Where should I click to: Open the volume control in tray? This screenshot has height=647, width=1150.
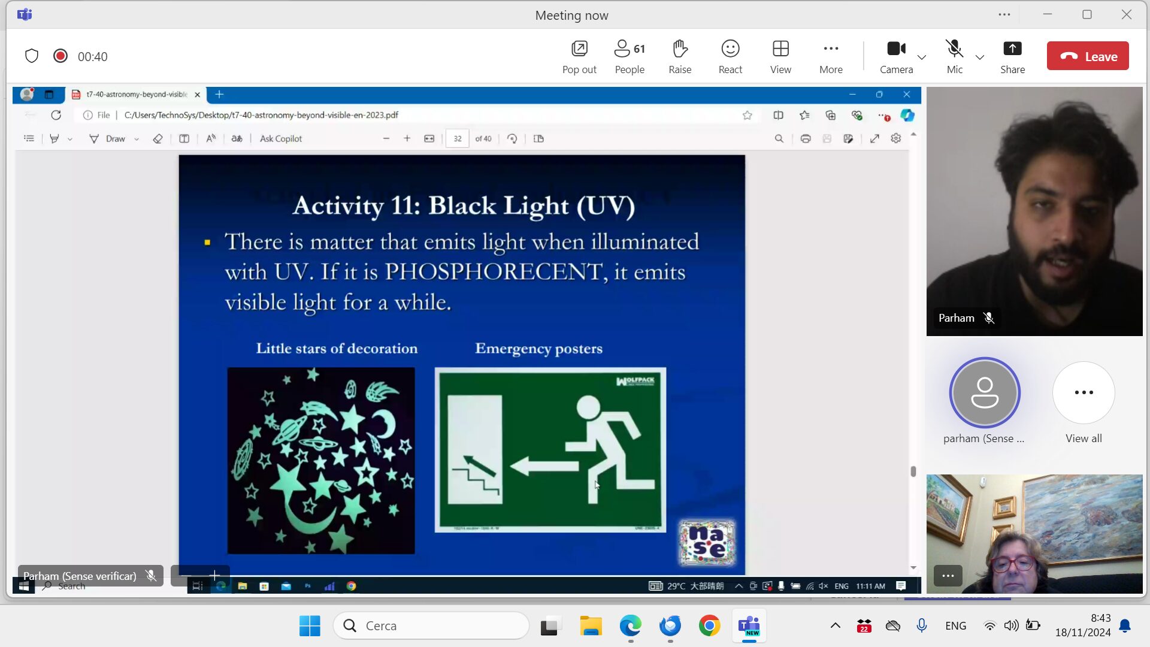coord(1011,626)
